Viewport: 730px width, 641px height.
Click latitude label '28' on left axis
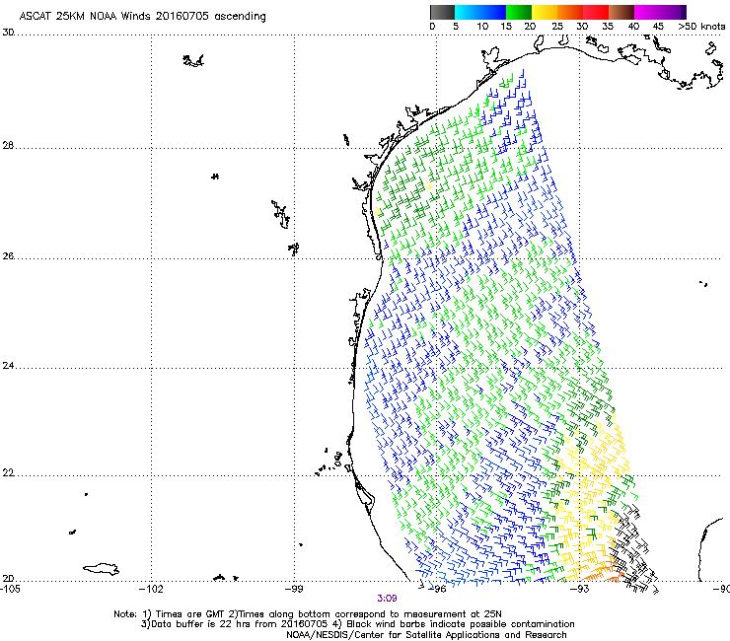click(8, 146)
